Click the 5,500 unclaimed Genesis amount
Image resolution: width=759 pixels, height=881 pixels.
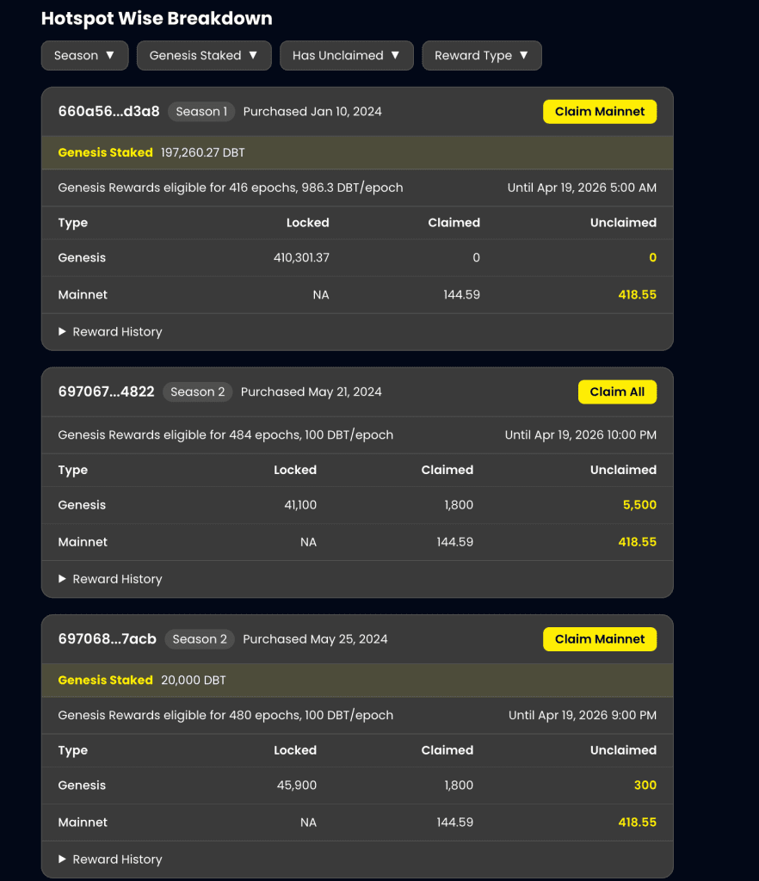639,505
